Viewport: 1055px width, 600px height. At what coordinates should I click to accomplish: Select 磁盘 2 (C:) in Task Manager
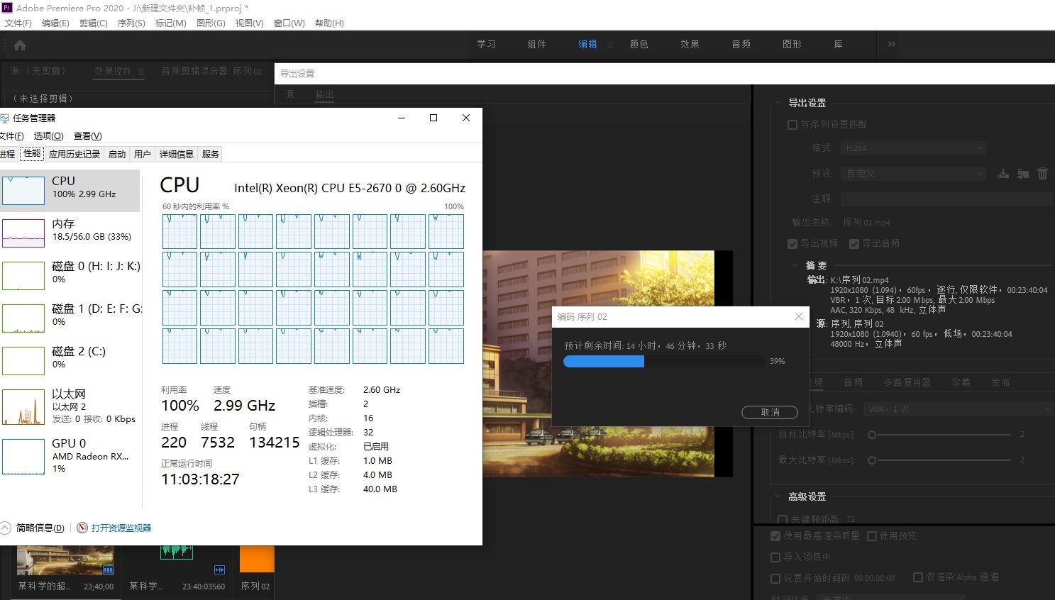(x=70, y=360)
